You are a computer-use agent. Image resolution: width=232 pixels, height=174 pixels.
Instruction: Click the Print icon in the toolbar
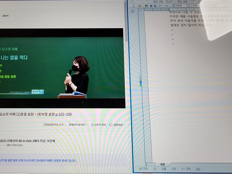151,6
